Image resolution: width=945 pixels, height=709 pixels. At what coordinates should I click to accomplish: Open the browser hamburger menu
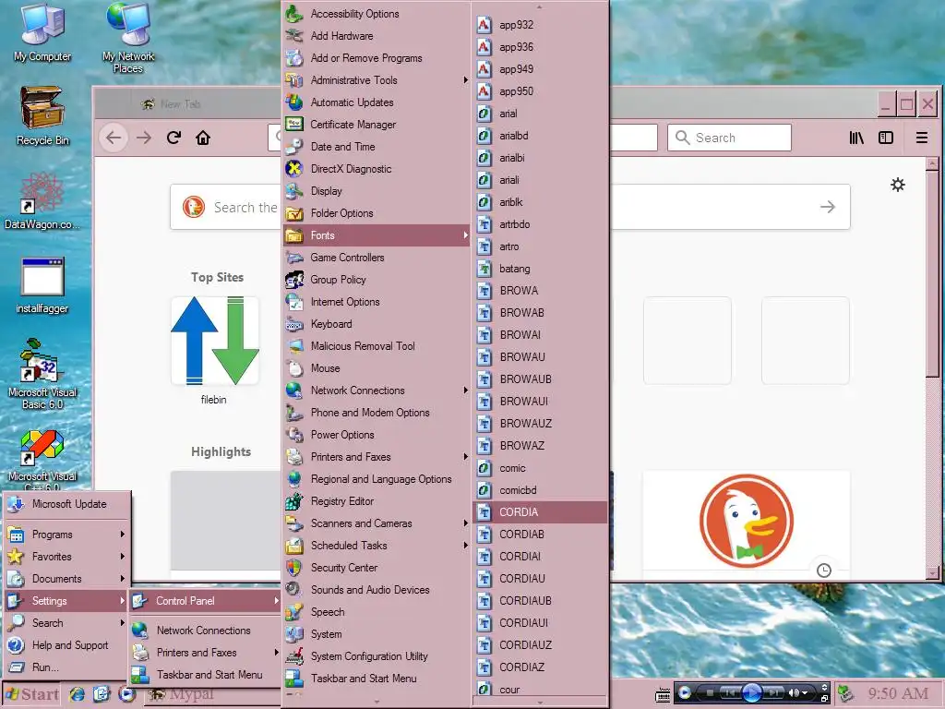point(922,138)
